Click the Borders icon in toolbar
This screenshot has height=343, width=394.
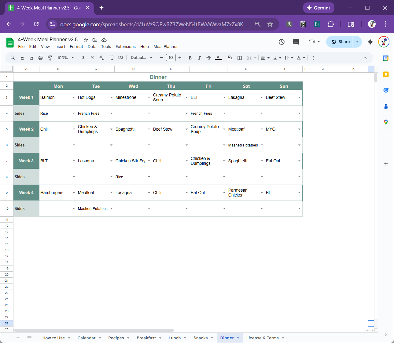pos(240,58)
